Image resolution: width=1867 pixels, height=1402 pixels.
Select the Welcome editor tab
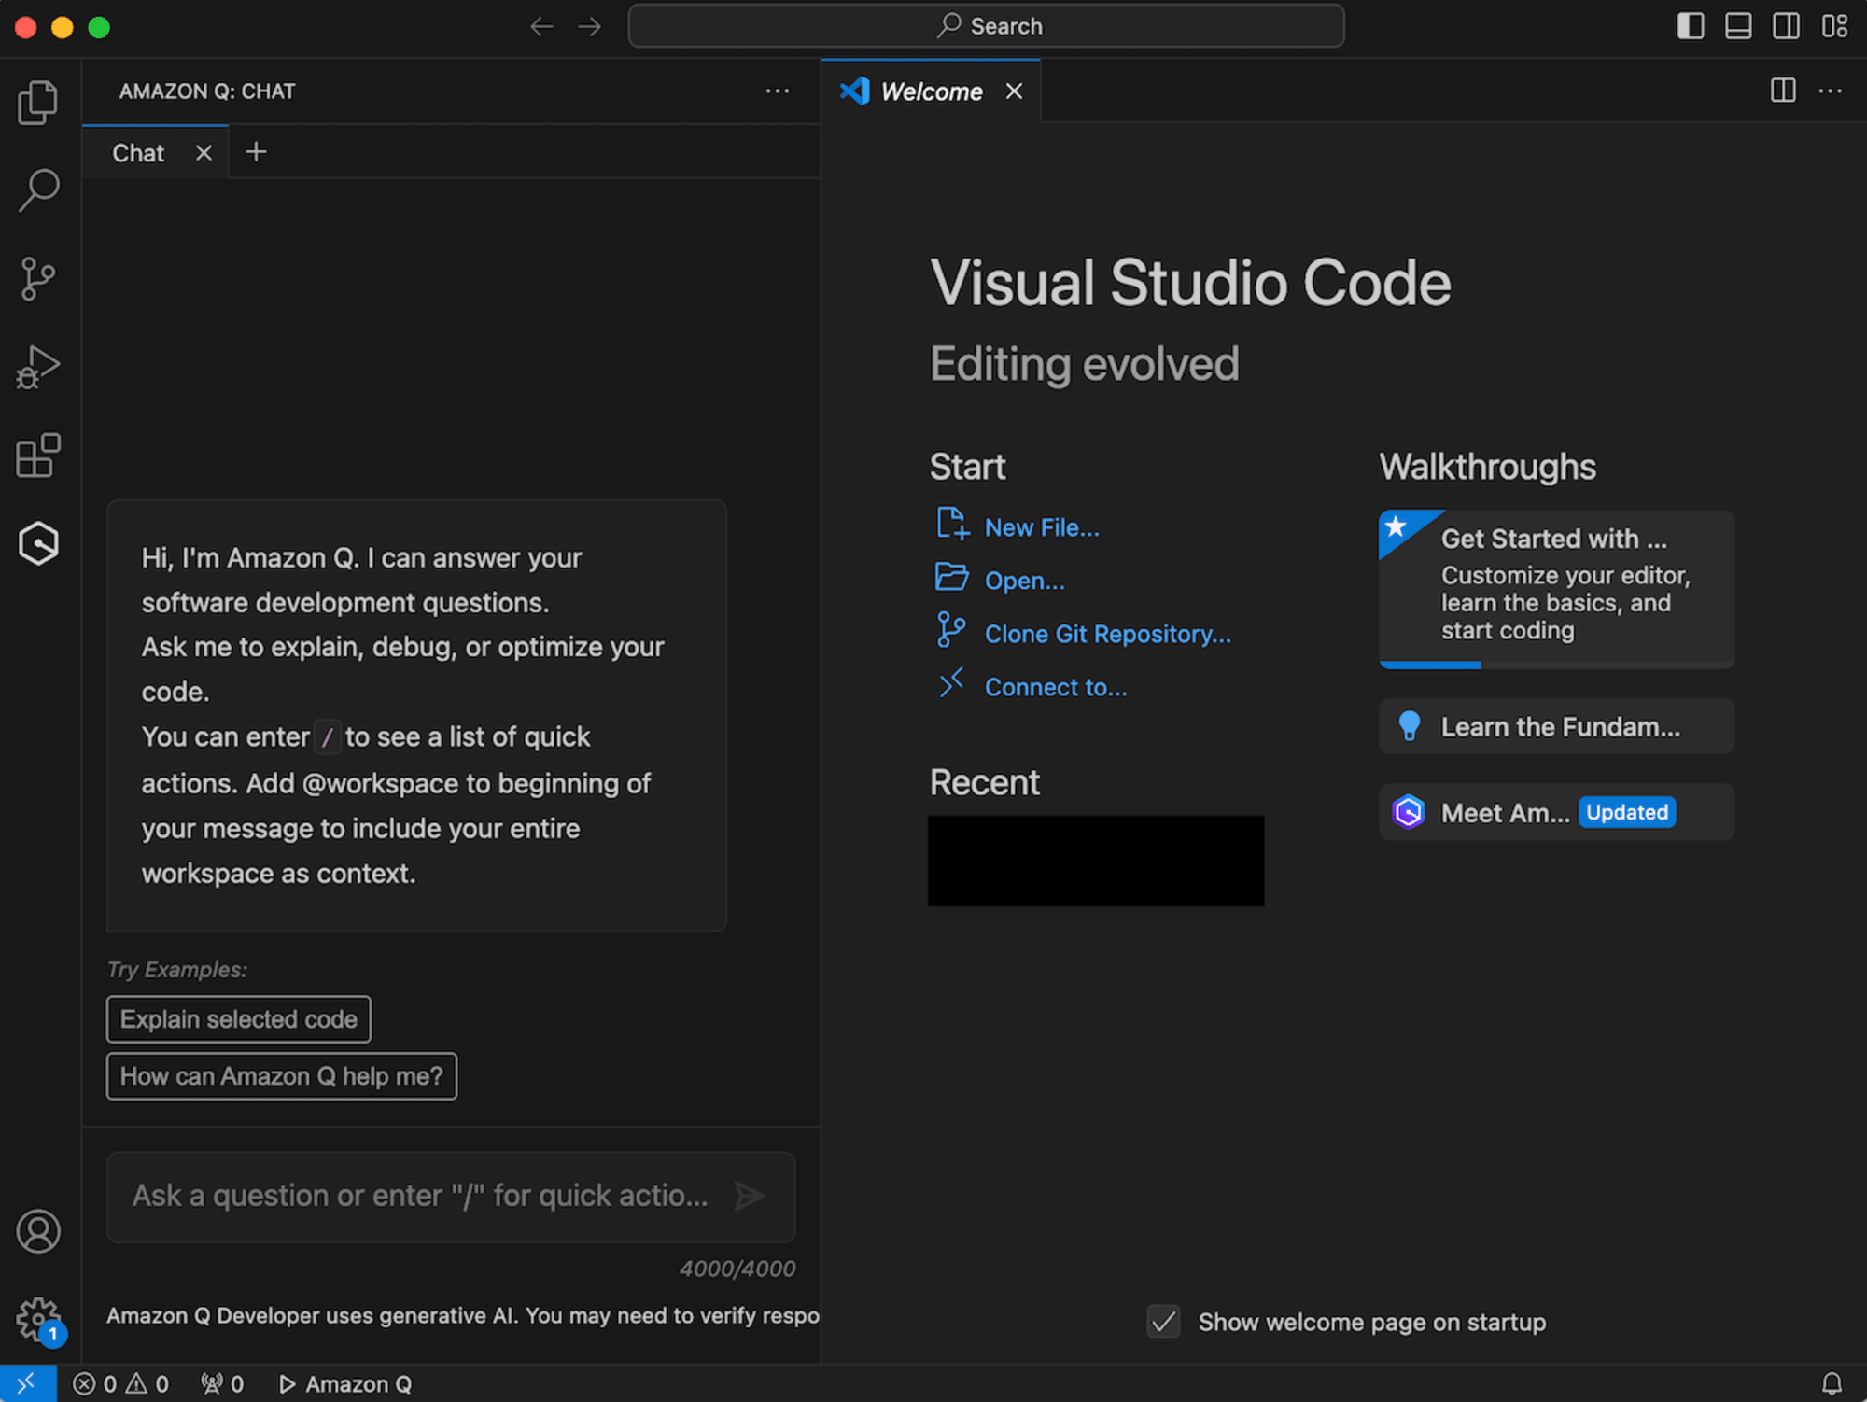(931, 91)
